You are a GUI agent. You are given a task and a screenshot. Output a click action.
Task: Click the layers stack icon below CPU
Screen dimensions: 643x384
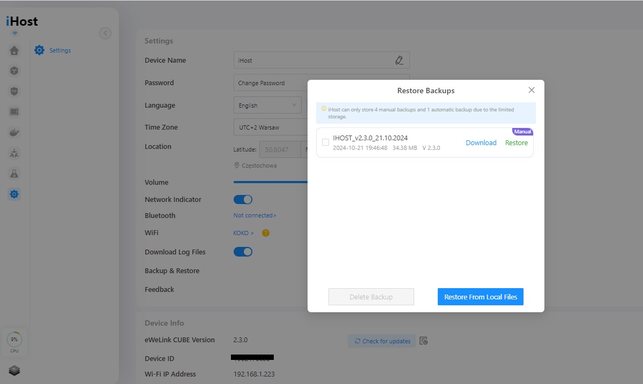tap(14, 370)
